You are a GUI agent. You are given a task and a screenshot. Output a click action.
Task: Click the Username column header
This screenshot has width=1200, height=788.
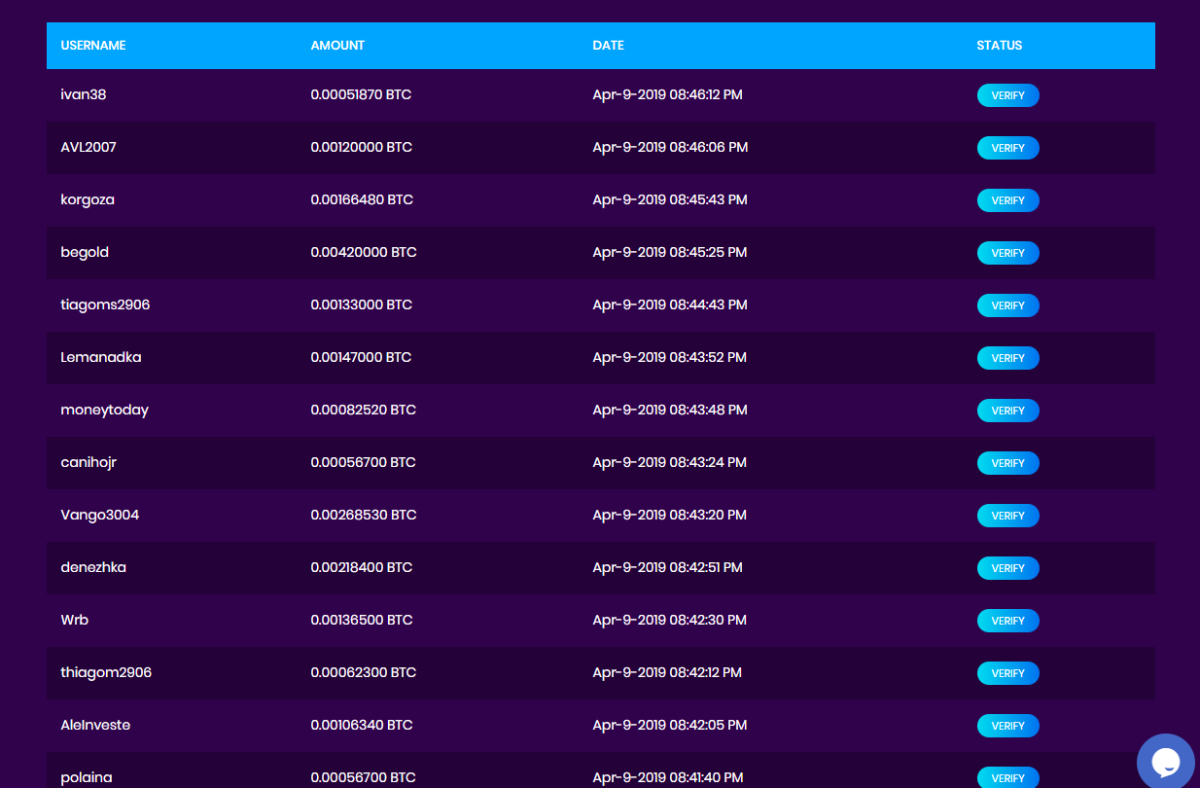pos(93,46)
